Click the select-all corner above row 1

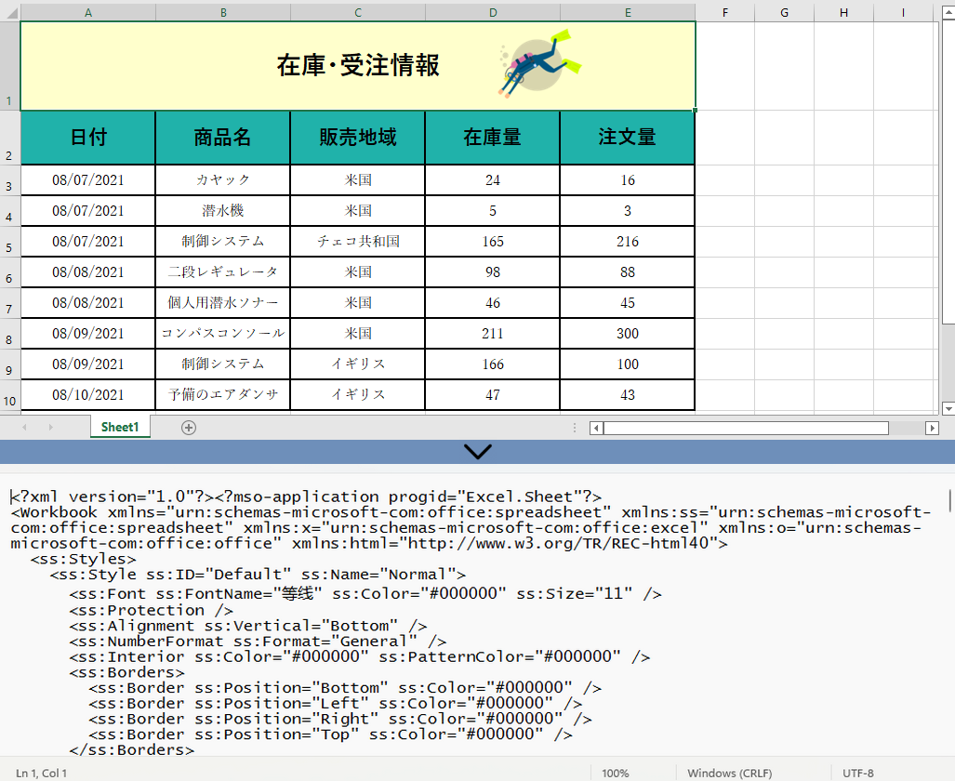(9, 12)
